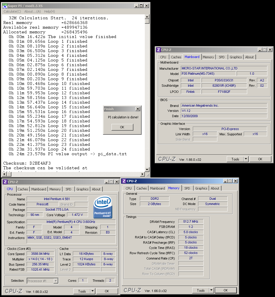The width and height of the screenshot is (275, 297).
Task: Open Caches tab in CPU-Z CPU window
Action: tap(23, 189)
